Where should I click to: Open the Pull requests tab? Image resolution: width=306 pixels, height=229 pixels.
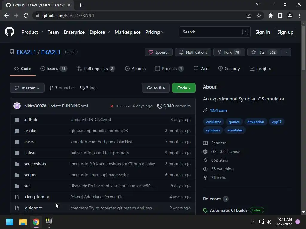point(96,69)
